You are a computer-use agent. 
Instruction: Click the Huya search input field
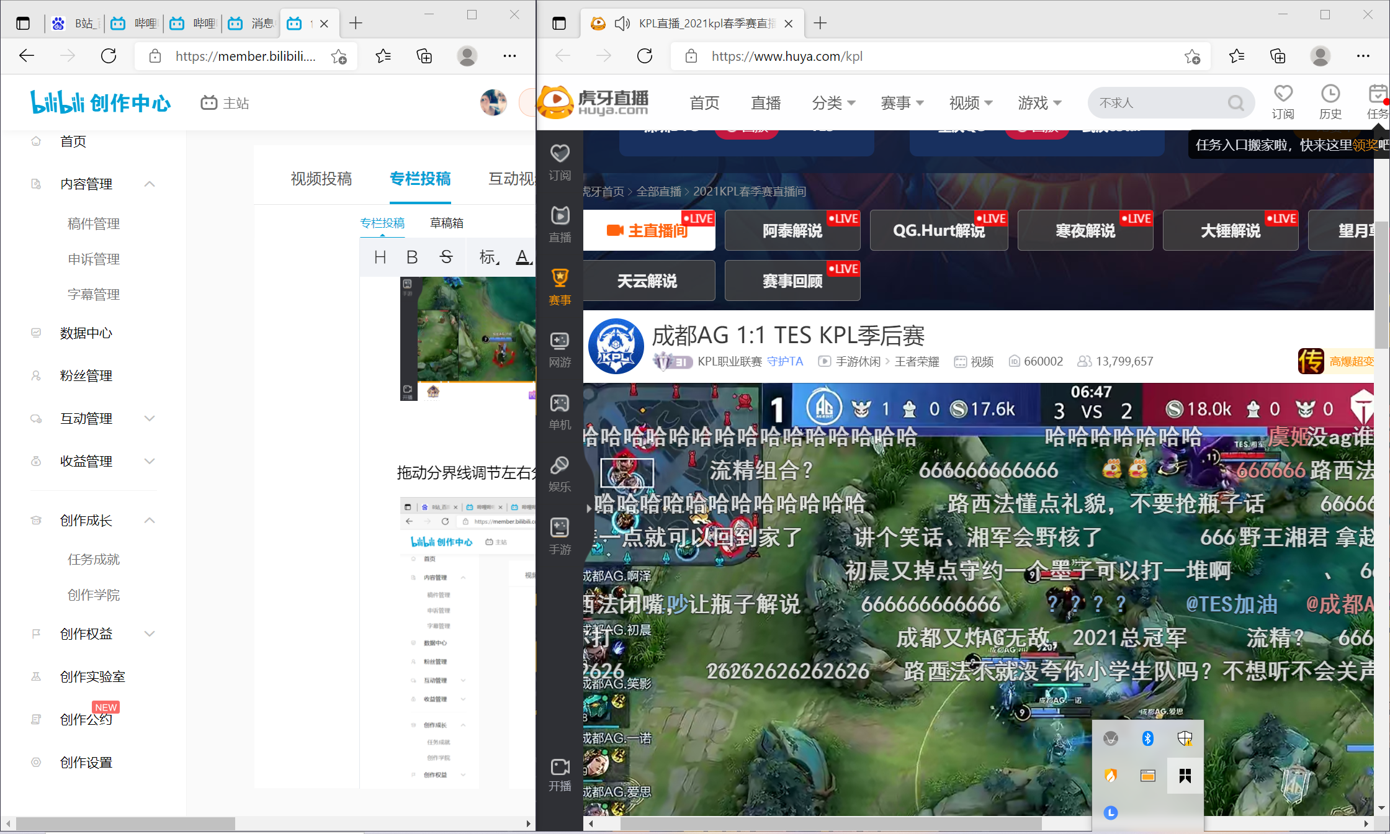pos(1157,103)
